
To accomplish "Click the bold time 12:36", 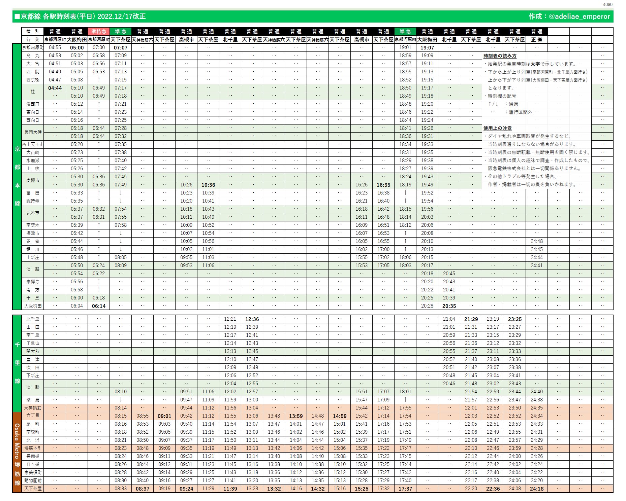I will point(252,319).
